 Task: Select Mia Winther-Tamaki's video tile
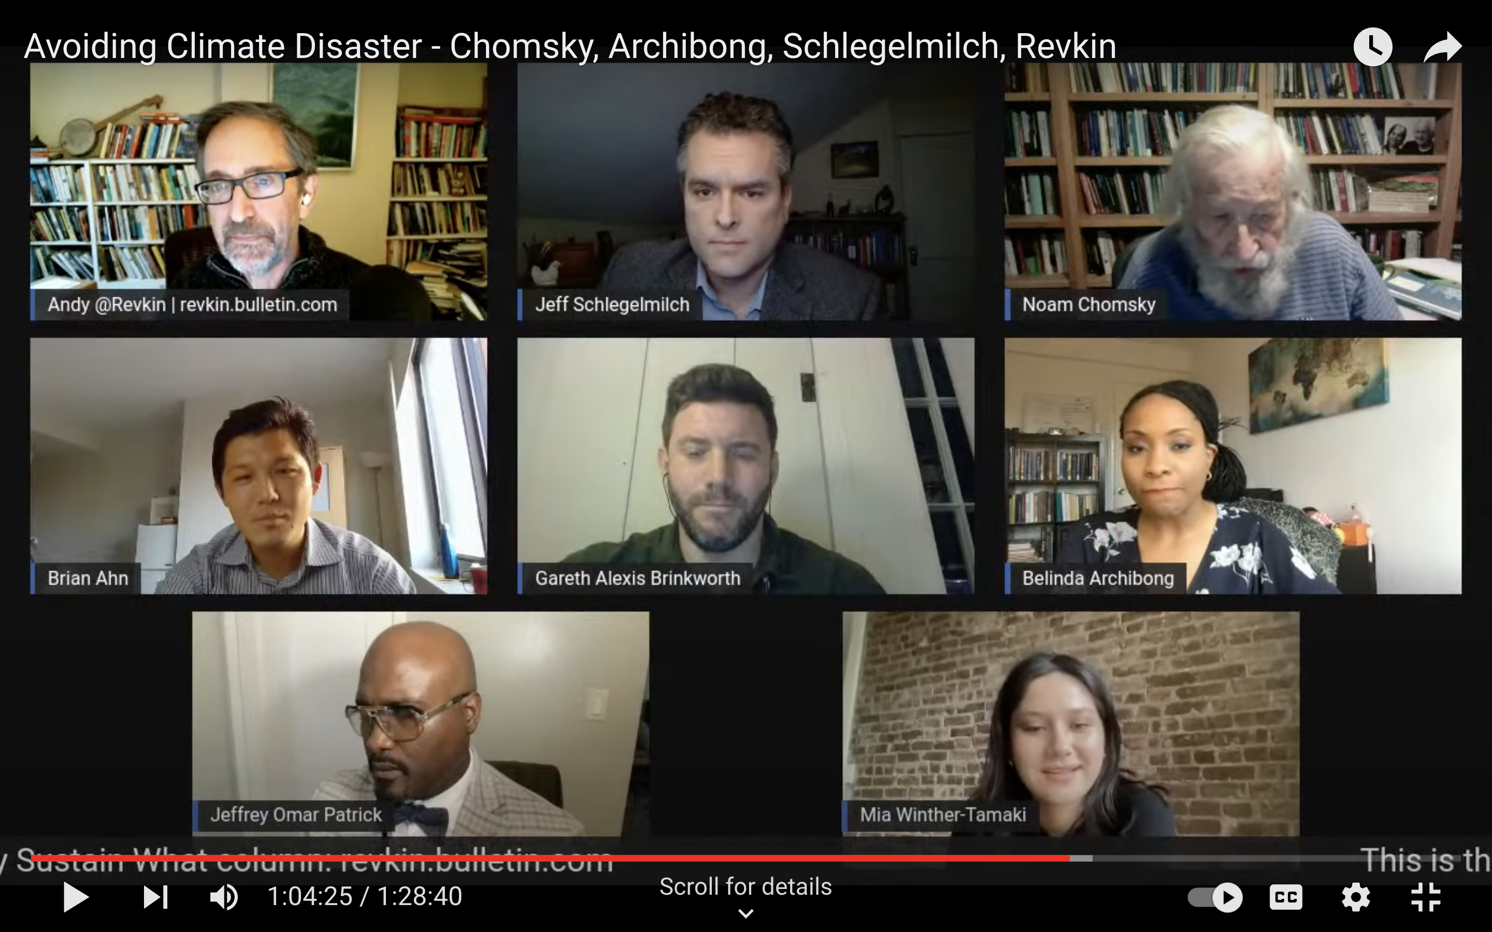tap(1071, 724)
